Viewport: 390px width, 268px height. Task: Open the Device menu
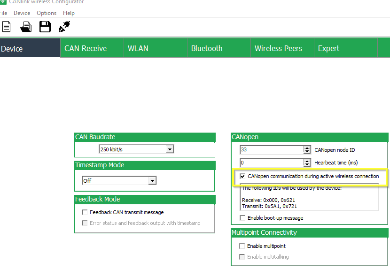tap(22, 13)
